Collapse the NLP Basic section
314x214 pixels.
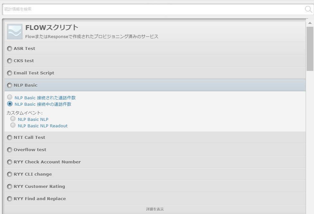(155, 85)
